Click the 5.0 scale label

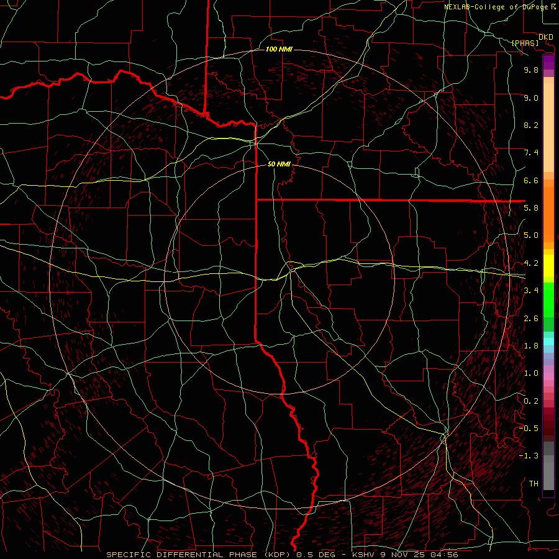[x=531, y=235]
